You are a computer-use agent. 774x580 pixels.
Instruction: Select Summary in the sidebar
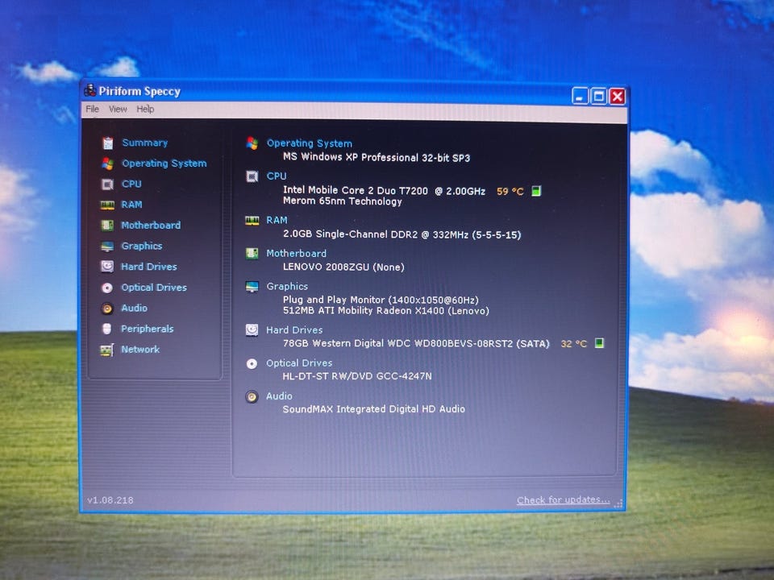pyautogui.click(x=144, y=143)
